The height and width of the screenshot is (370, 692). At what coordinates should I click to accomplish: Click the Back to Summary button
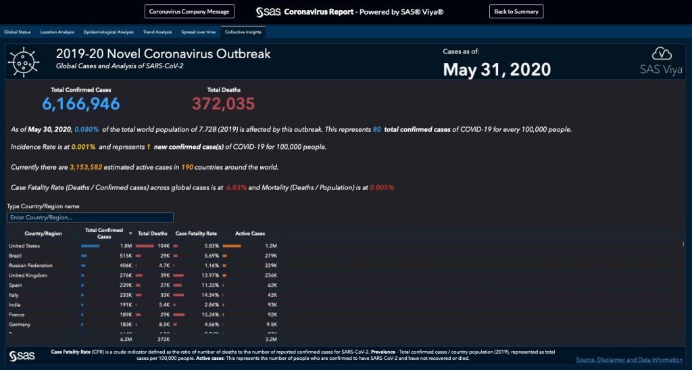[516, 11]
